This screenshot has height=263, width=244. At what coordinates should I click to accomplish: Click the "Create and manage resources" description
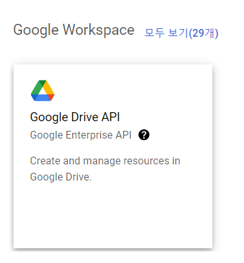(x=105, y=169)
